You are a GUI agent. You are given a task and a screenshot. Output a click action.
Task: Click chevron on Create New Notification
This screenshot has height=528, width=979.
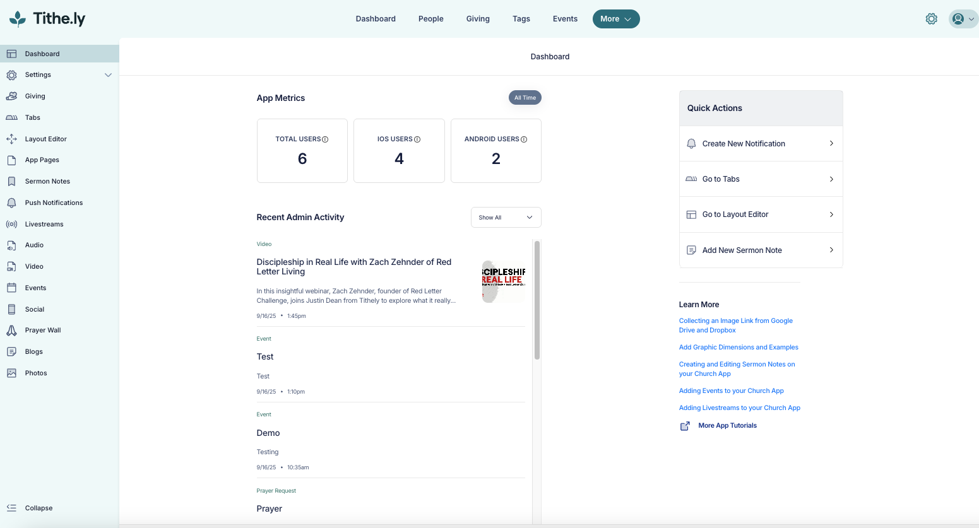point(831,143)
